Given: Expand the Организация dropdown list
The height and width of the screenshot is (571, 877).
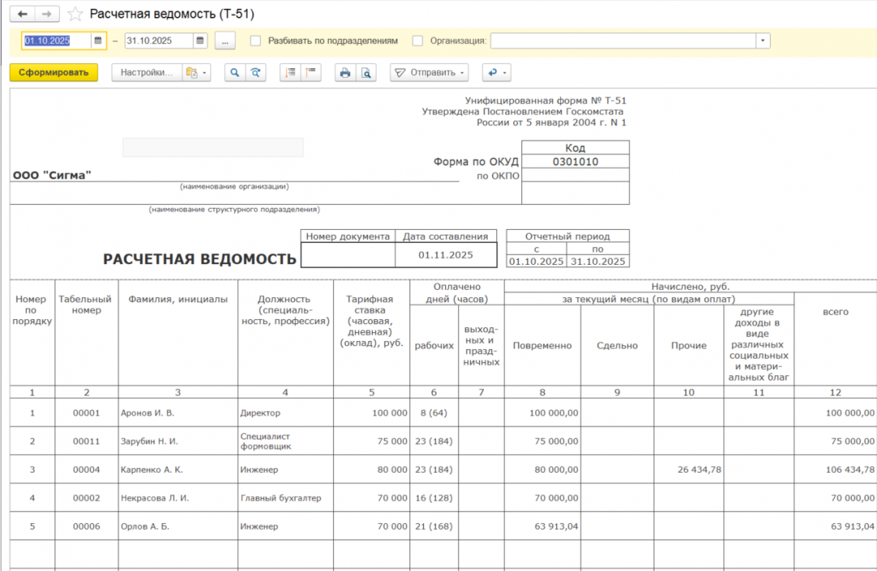Looking at the screenshot, I should point(763,41).
